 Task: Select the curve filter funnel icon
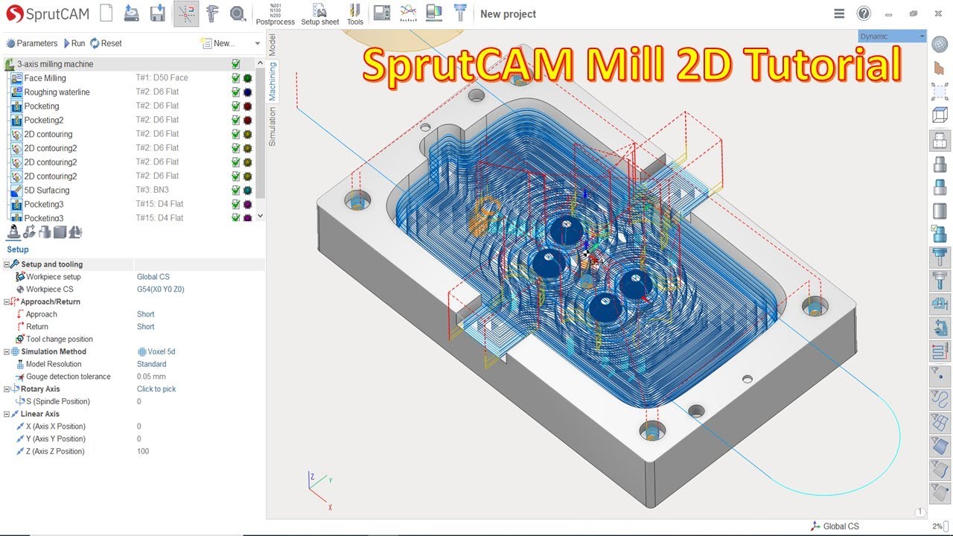(x=940, y=398)
